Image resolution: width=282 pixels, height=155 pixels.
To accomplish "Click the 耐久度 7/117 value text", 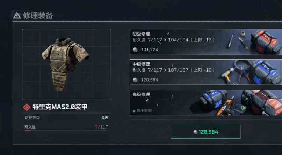I will point(102,127).
